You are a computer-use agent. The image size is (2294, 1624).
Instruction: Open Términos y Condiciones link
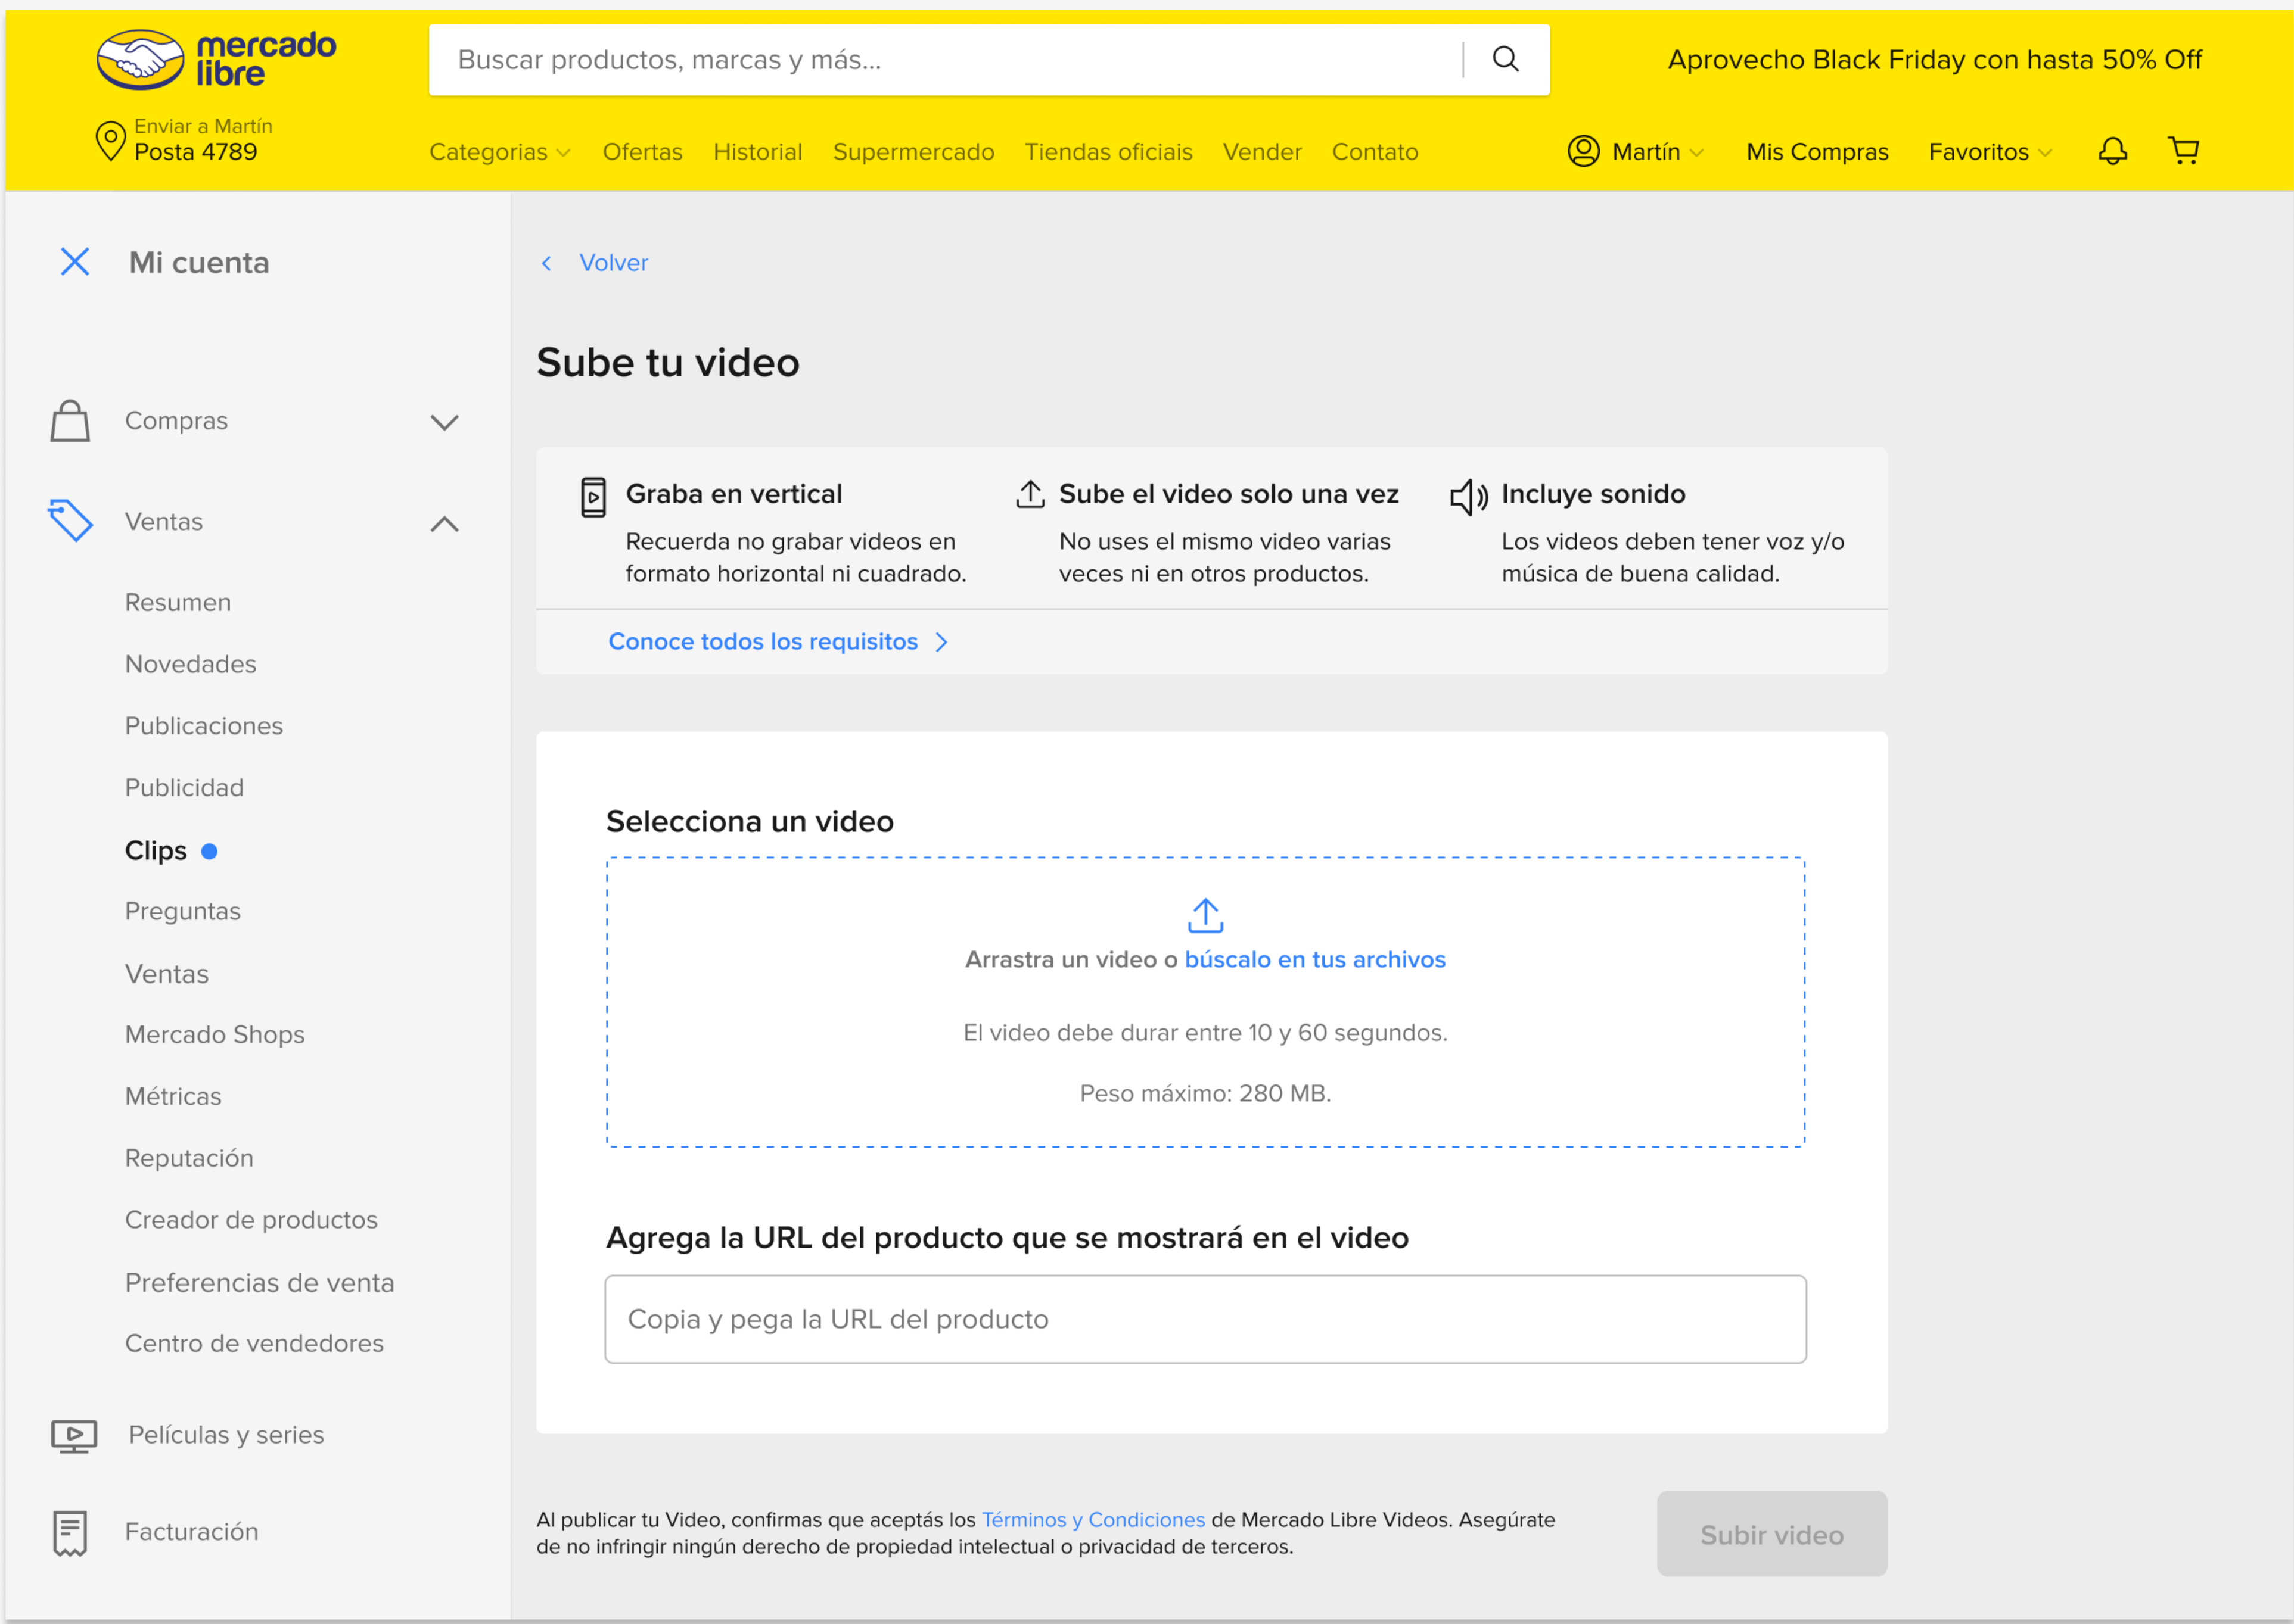tap(1092, 1520)
